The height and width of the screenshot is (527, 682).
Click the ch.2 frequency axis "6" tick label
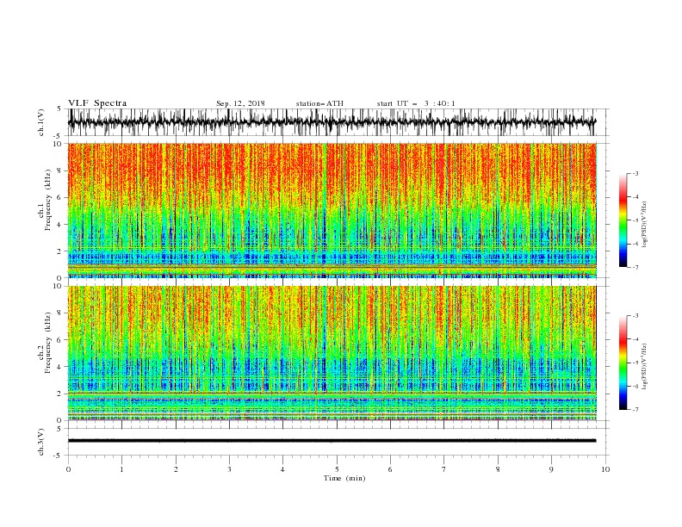pos(60,340)
